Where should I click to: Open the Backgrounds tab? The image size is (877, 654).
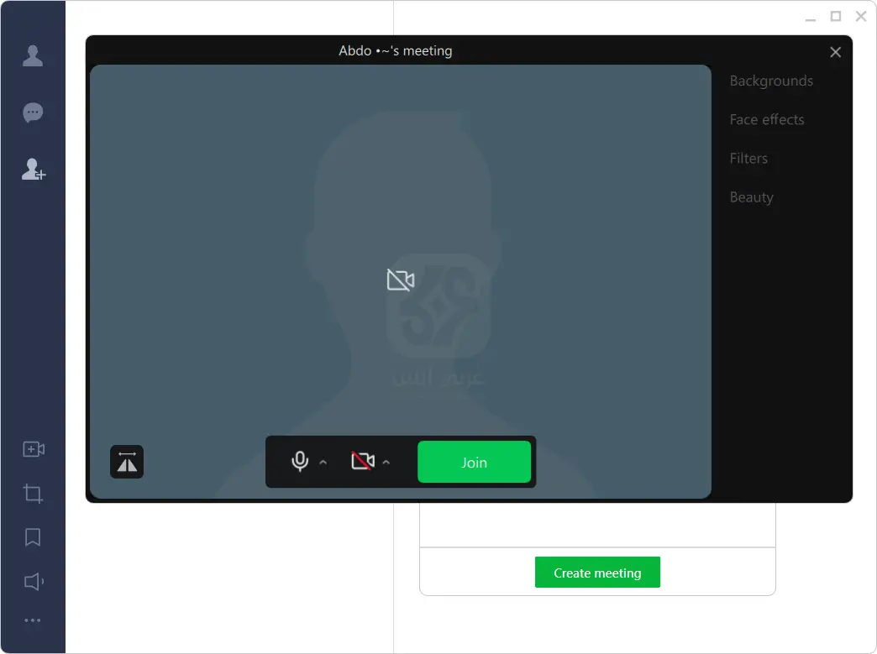[x=770, y=81]
